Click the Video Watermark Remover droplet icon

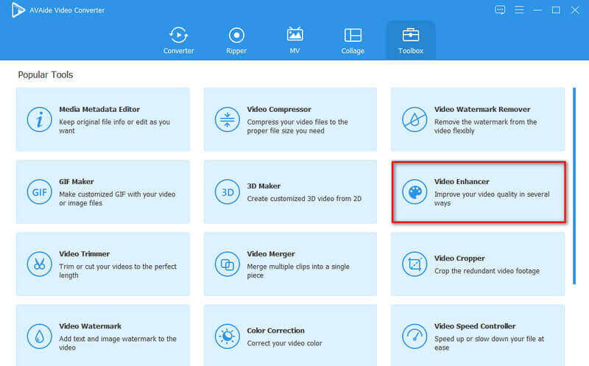click(x=415, y=119)
